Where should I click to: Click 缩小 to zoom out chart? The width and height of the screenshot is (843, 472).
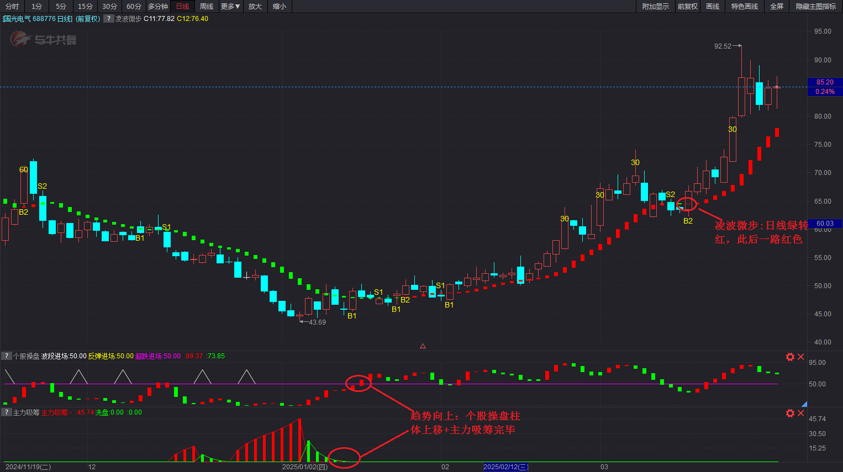[x=280, y=7]
